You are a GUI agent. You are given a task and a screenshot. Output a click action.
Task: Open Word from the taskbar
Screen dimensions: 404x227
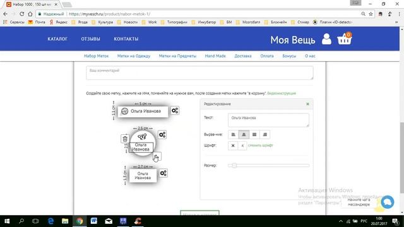(94, 221)
